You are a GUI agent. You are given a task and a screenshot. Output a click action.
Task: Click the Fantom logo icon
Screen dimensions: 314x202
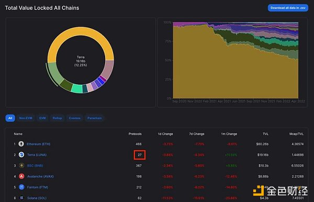[x=21, y=187]
